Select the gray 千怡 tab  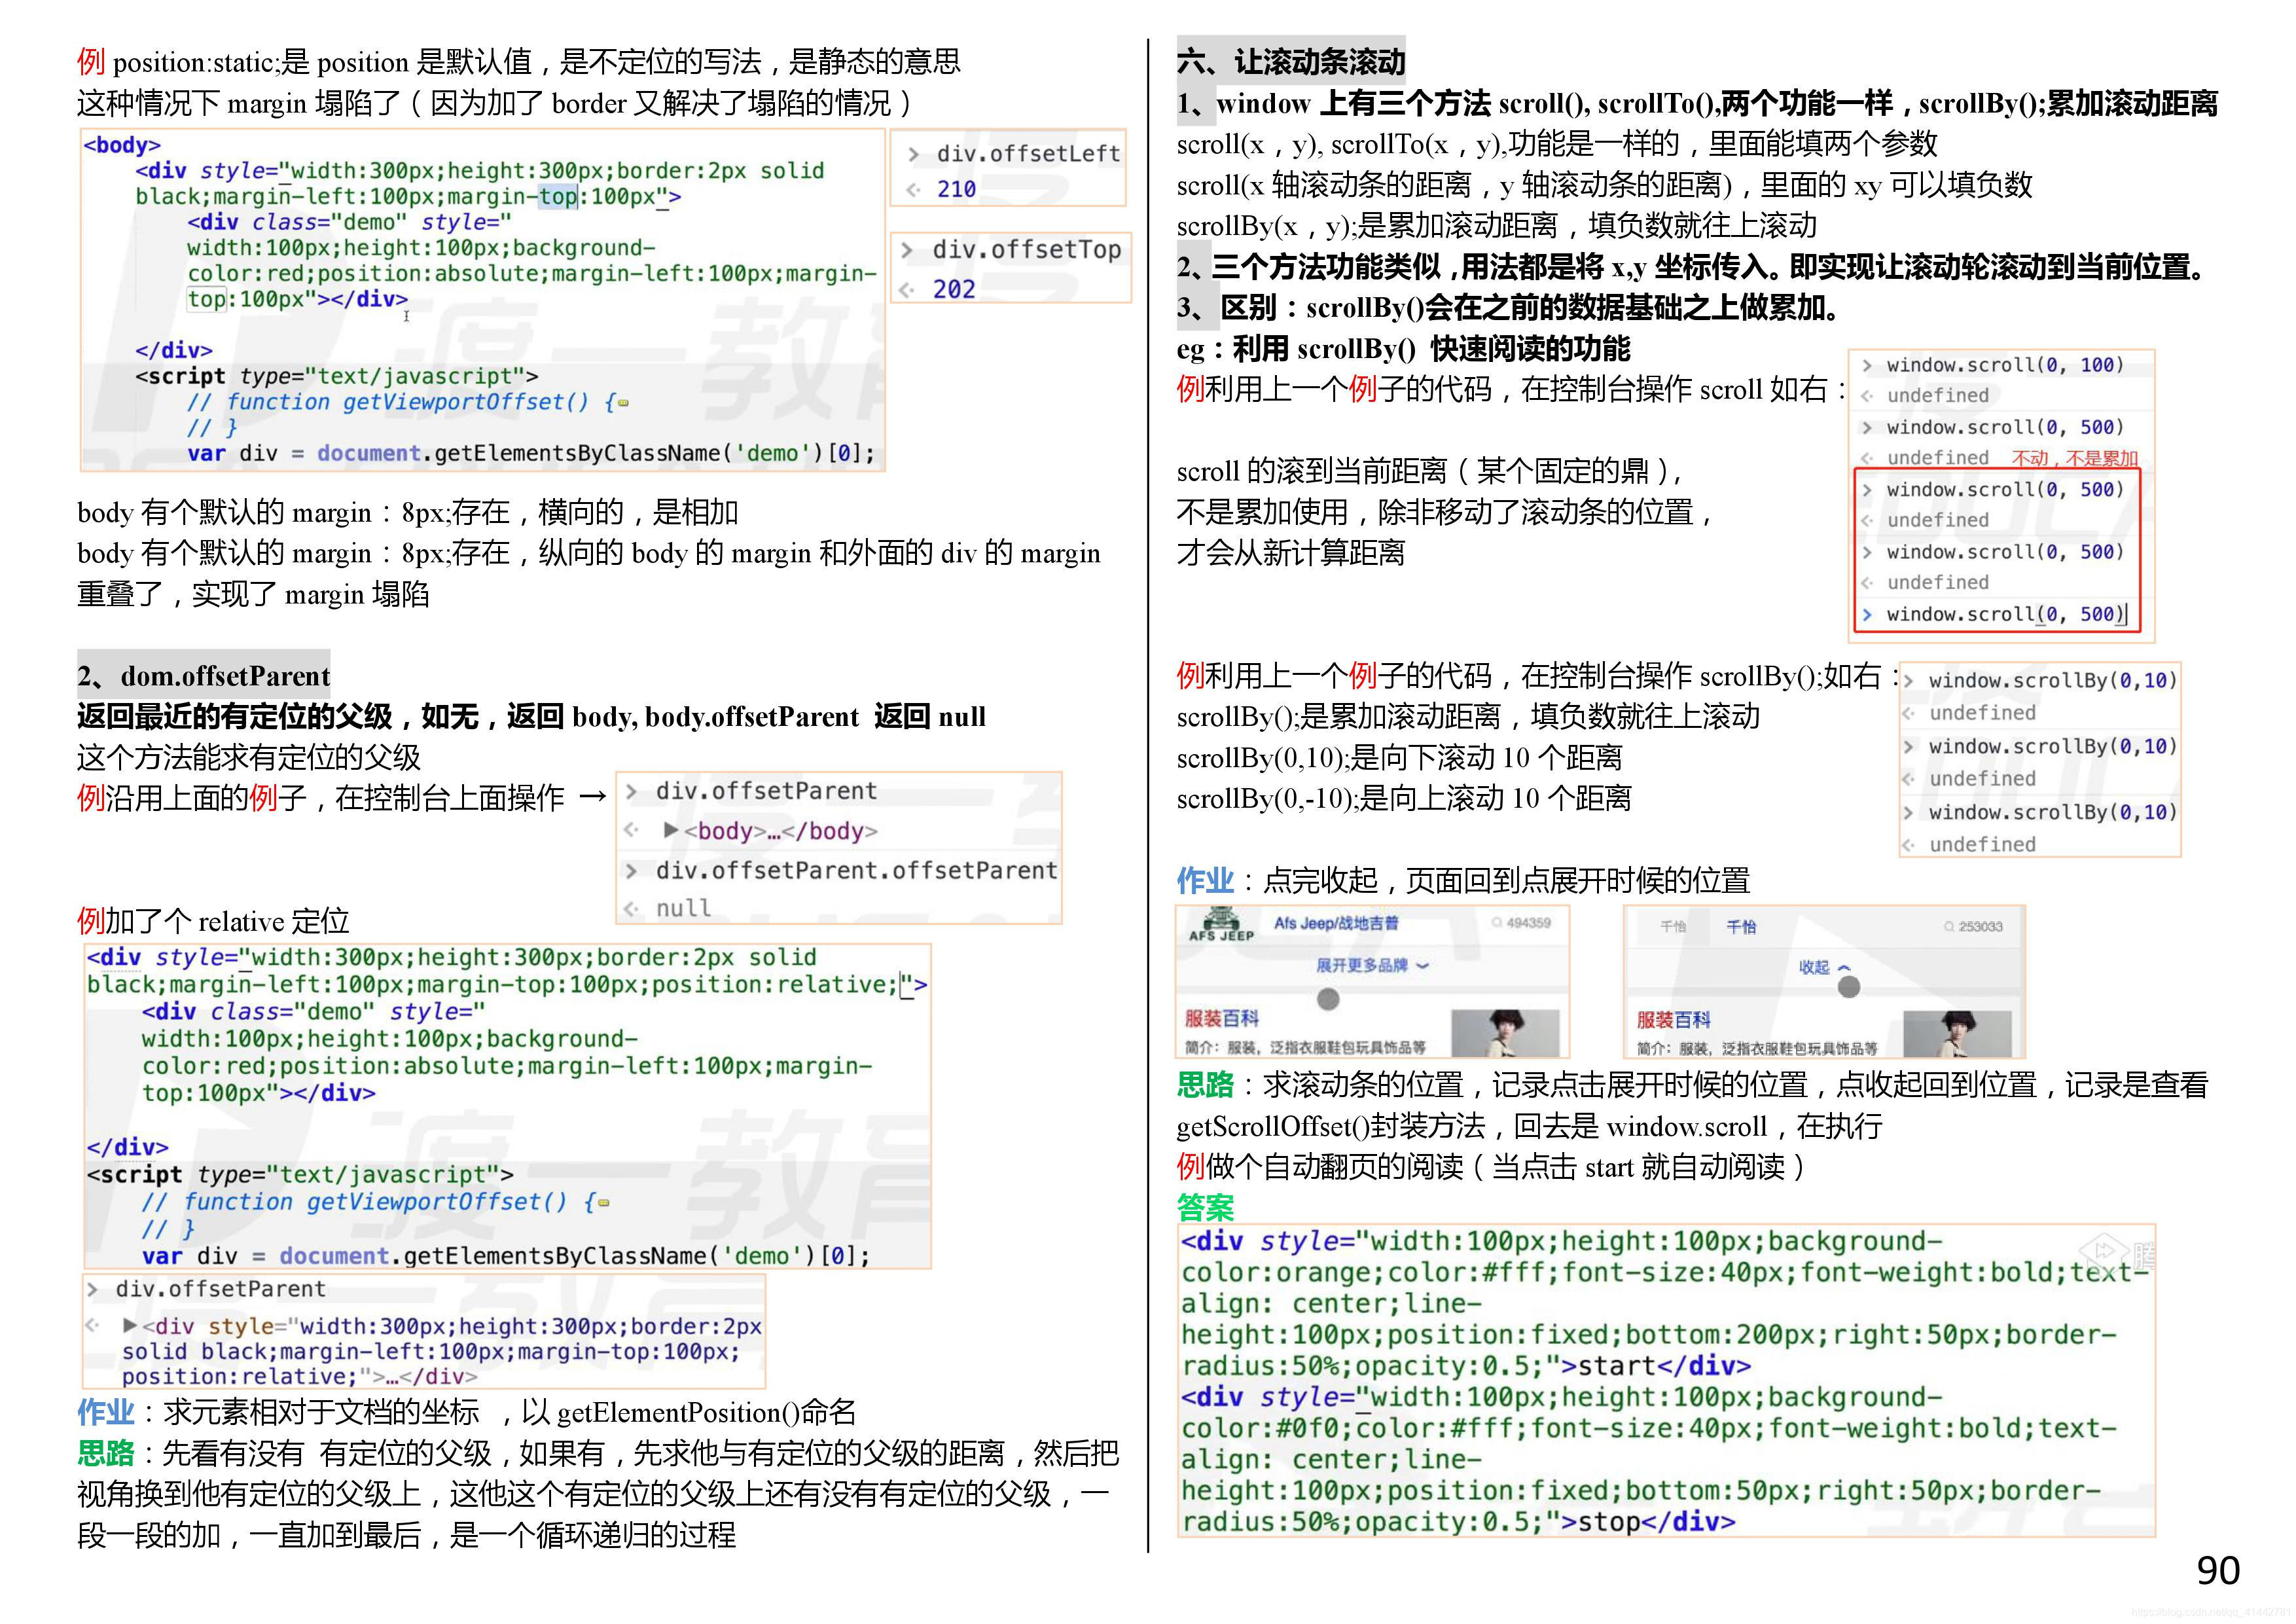point(1673,927)
